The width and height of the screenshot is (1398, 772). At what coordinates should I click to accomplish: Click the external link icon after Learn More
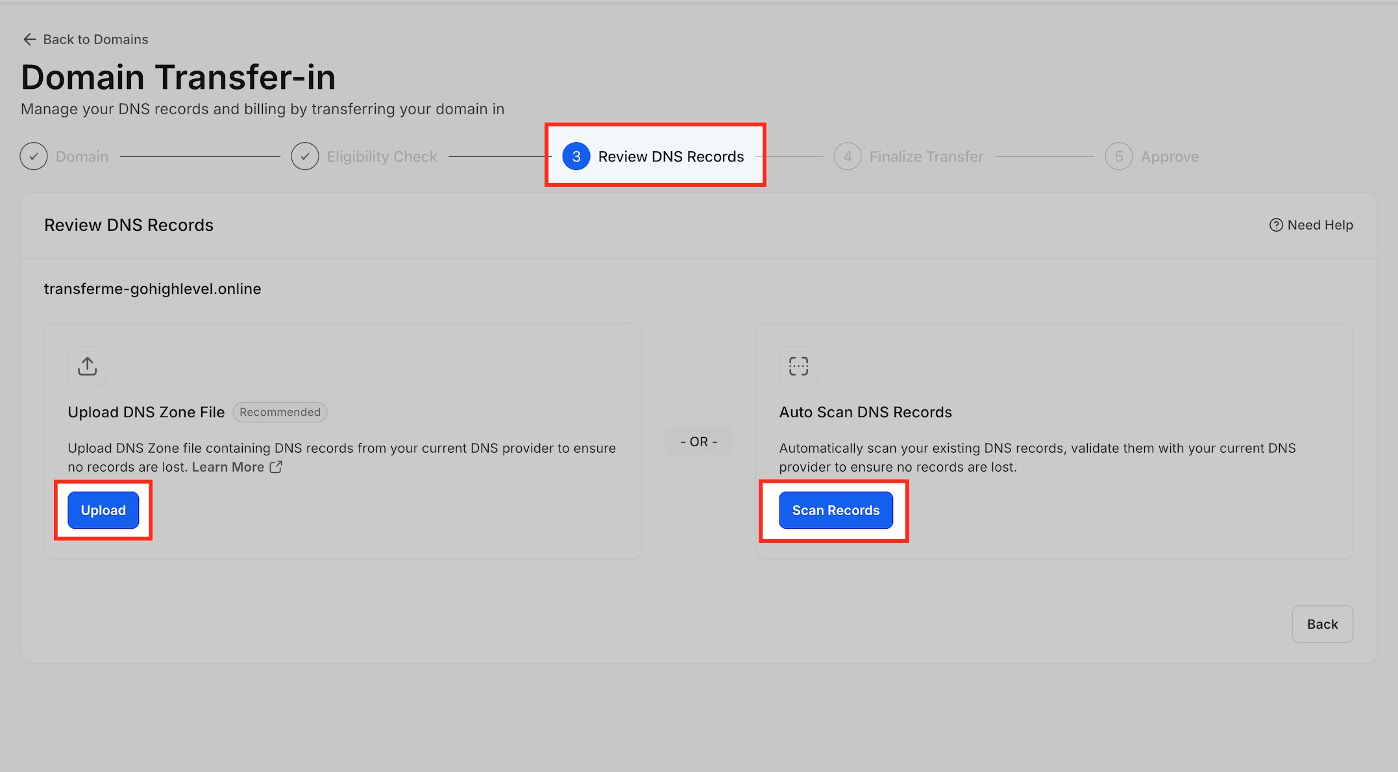[x=276, y=467]
